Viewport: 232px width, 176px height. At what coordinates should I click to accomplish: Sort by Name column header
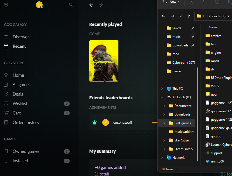click(x=213, y=27)
